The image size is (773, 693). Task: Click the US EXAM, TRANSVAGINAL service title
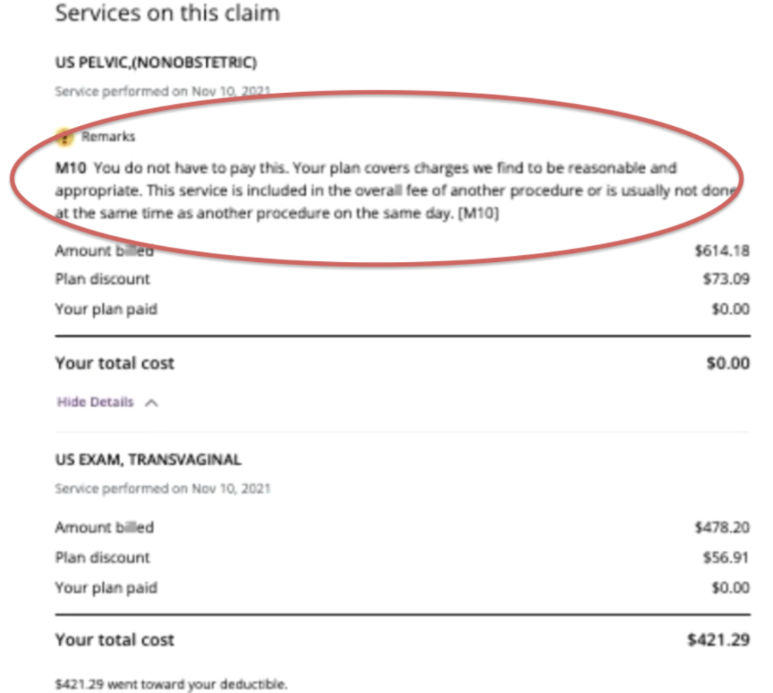[x=148, y=460]
